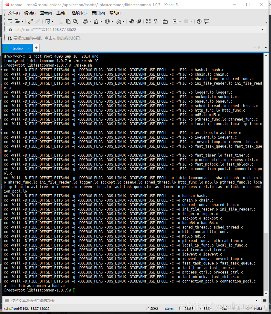Click the New session icon

coord(10,21)
